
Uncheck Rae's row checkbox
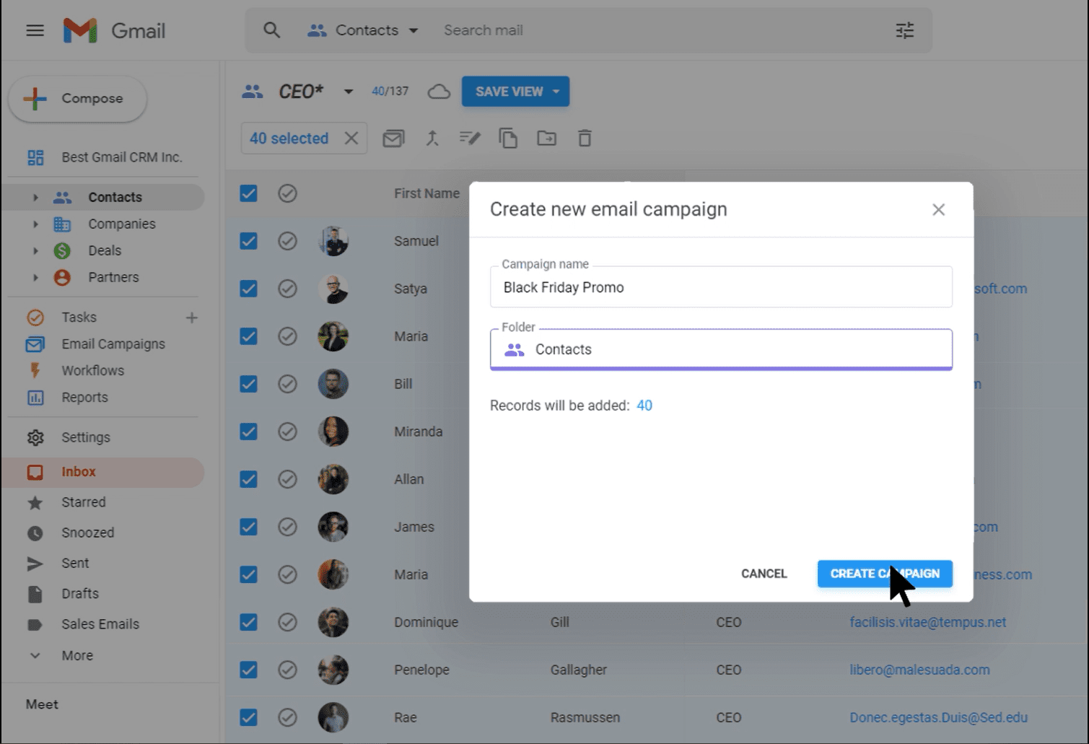248,717
